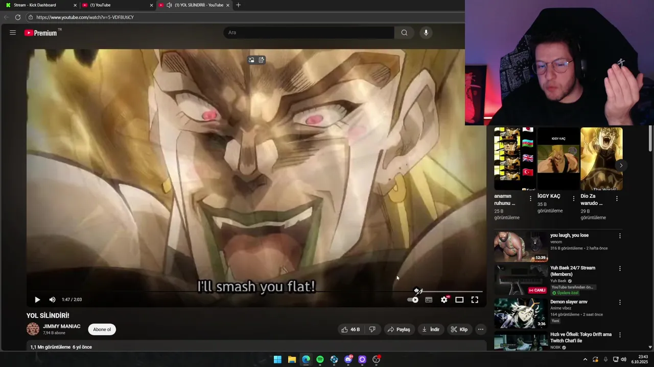
Task: Open JIMMY MANIAC channel link
Action: click(61, 326)
